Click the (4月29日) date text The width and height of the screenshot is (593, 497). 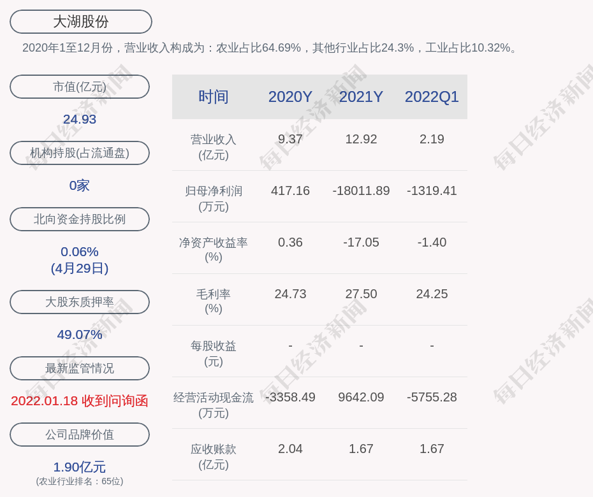coord(80,268)
